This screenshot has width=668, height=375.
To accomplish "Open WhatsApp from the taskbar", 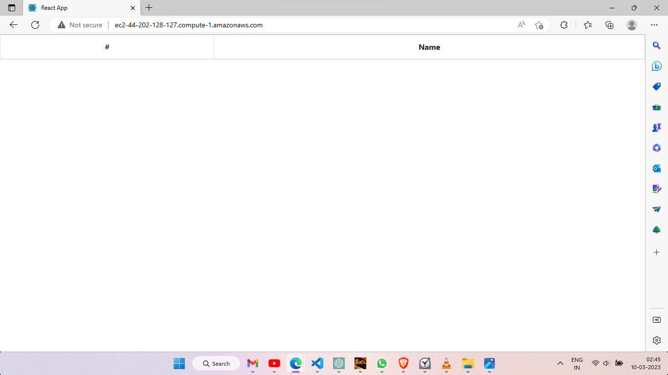I will click(x=382, y=363).
